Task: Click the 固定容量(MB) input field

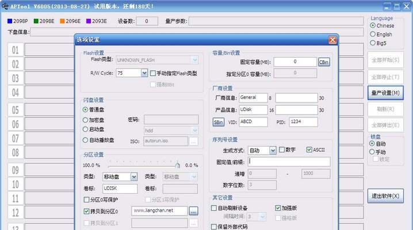Action: coord(295,62)
